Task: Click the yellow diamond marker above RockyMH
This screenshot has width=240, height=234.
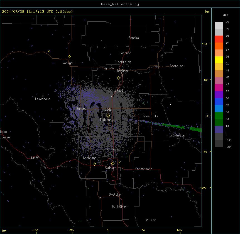Action: 69,56
